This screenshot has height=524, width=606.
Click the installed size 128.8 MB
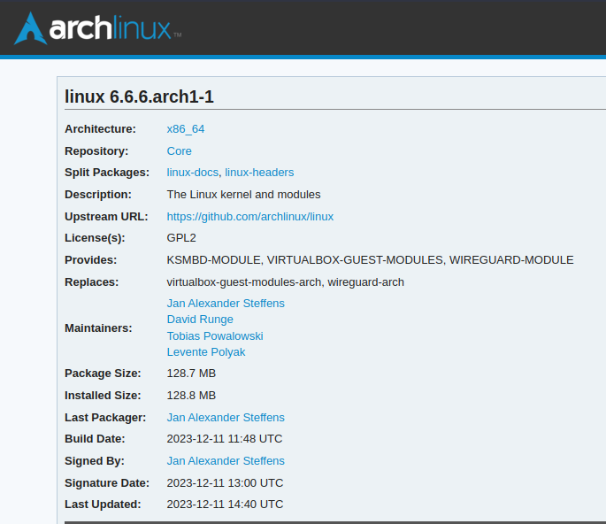pyautogui.click(x=191, y=396)
